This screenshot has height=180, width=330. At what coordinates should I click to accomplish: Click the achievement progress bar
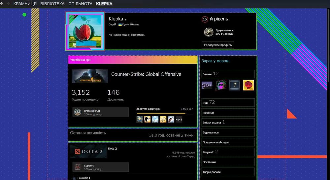click(x=165, y=114)
